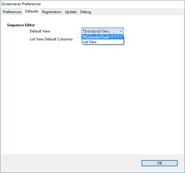Switch to the Preferences tab
The image size is (185, 173).
(x=12, y=12)
